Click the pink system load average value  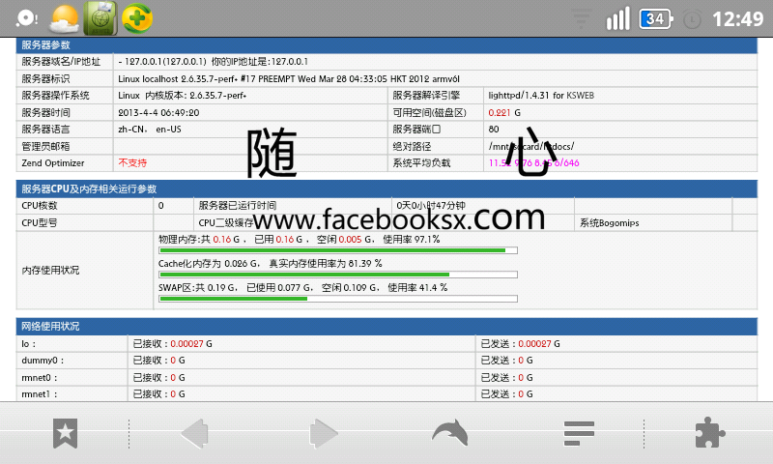pyautogui.click(x=534, y=163)
